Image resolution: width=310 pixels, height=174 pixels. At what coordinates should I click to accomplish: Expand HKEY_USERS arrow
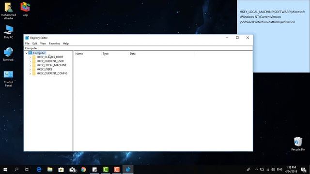point(30,70)
